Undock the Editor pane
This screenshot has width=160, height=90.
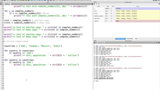coord(2,2)
